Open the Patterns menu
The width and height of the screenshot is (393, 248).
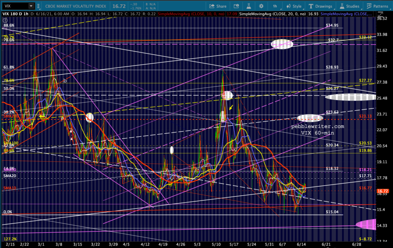point(377,6)
